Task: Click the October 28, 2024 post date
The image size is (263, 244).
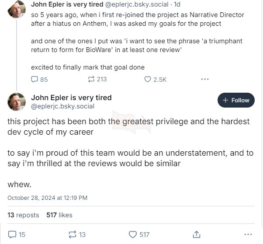Action: click(47, 198)
